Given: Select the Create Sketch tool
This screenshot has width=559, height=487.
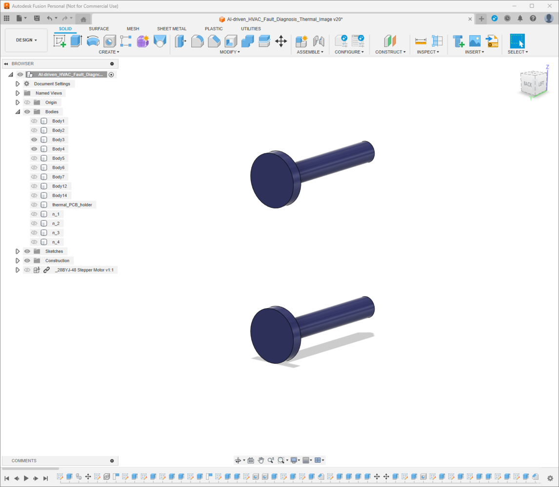Looking at the screenshot, I should 60,41.
